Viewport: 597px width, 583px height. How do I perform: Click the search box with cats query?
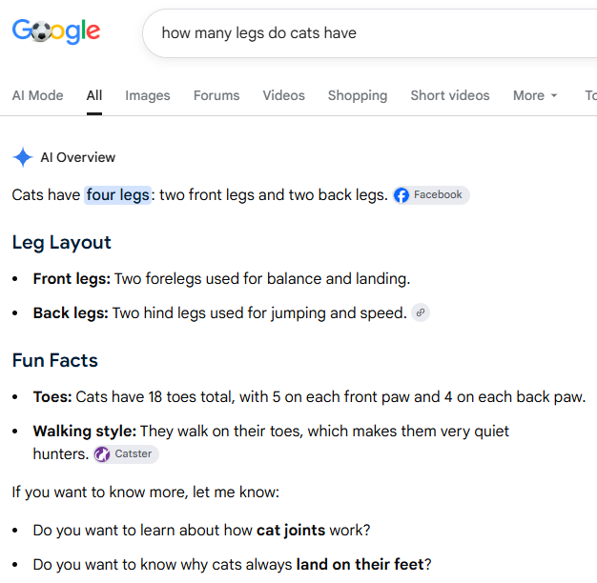(x=370, y=33)
